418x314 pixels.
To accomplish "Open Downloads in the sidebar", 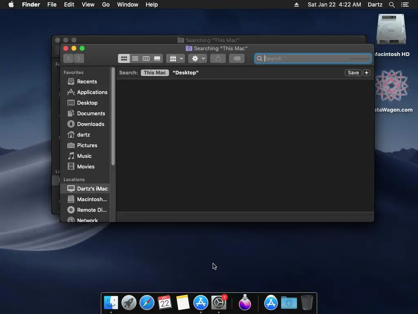I will 85,124.
